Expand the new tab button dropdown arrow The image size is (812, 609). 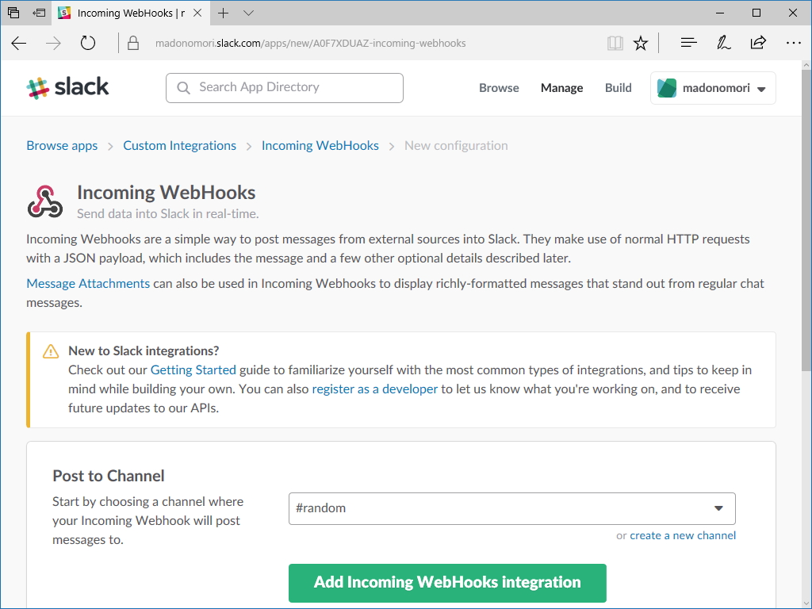click(x=248, y=13)
